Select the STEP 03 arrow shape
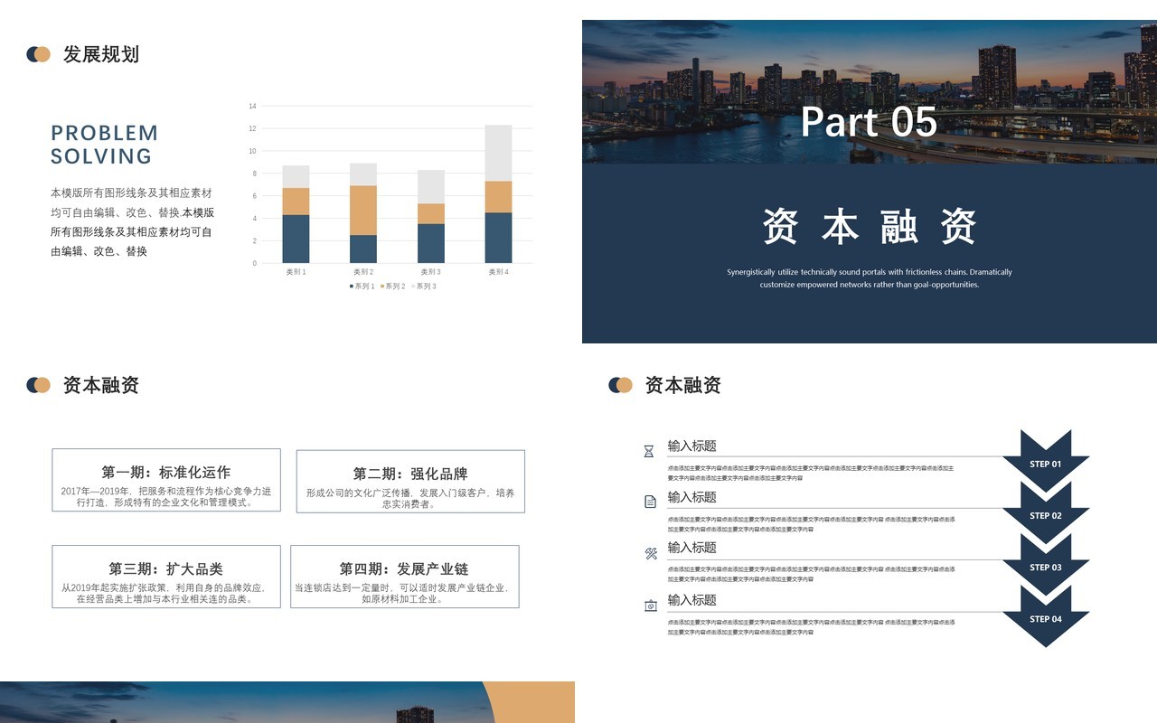This screenshot has width=1157, height=723. (1046, 565)
